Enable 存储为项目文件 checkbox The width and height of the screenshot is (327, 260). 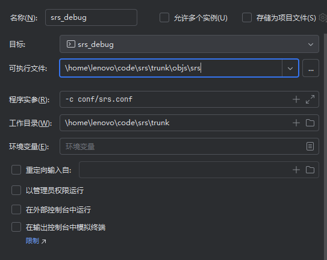(247, 17)
